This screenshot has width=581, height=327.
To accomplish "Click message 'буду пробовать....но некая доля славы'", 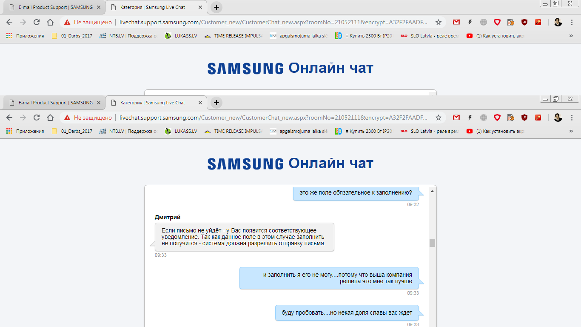I will 347,313.
